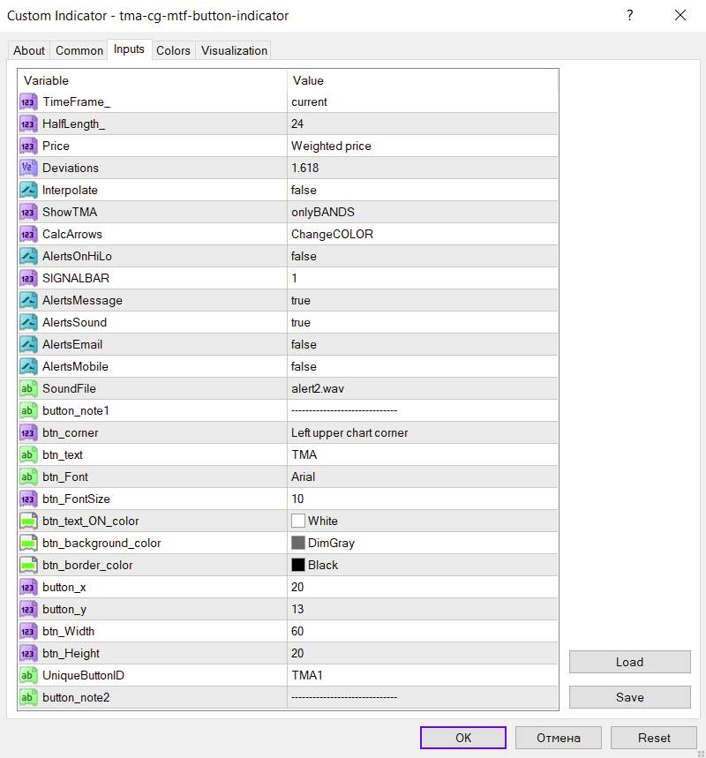This screenshot has width=706, height=758.
Task: Select the DimGray background color swatch
Action: 298,544
